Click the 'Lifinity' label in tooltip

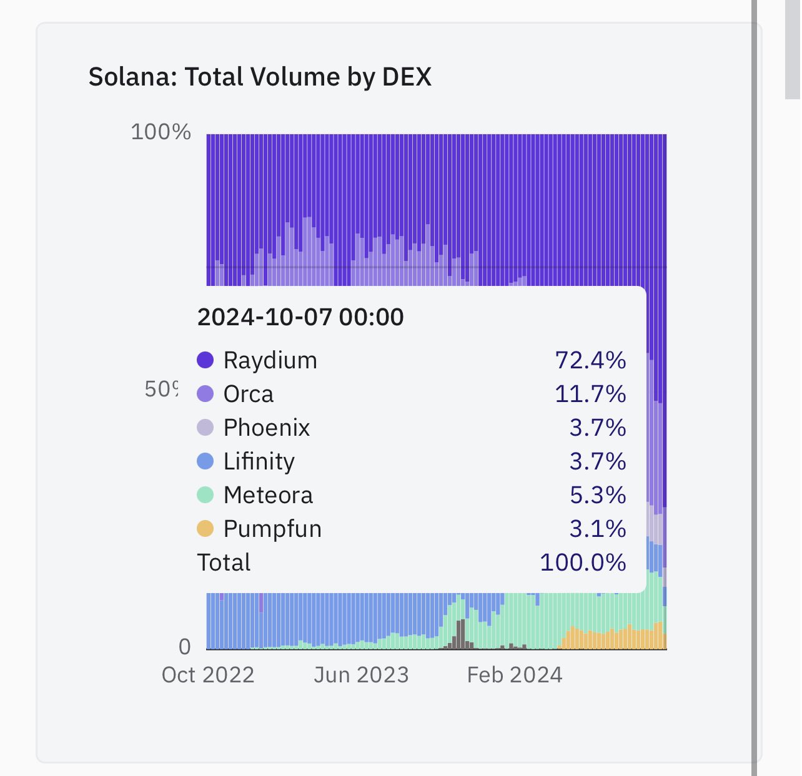259,462
